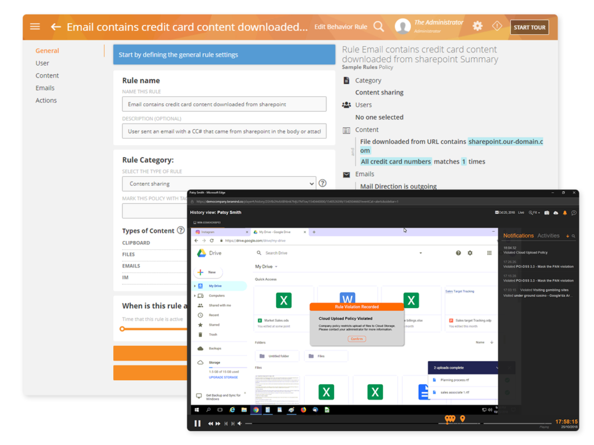Click the START TOUR button
This screenshot has width=594, height=445.
tap(530, 27)
